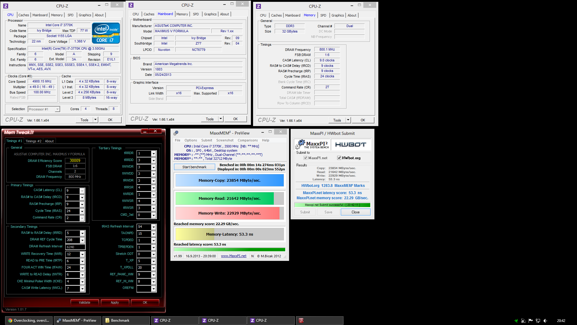Click the Memory-Write result bar

230,213
